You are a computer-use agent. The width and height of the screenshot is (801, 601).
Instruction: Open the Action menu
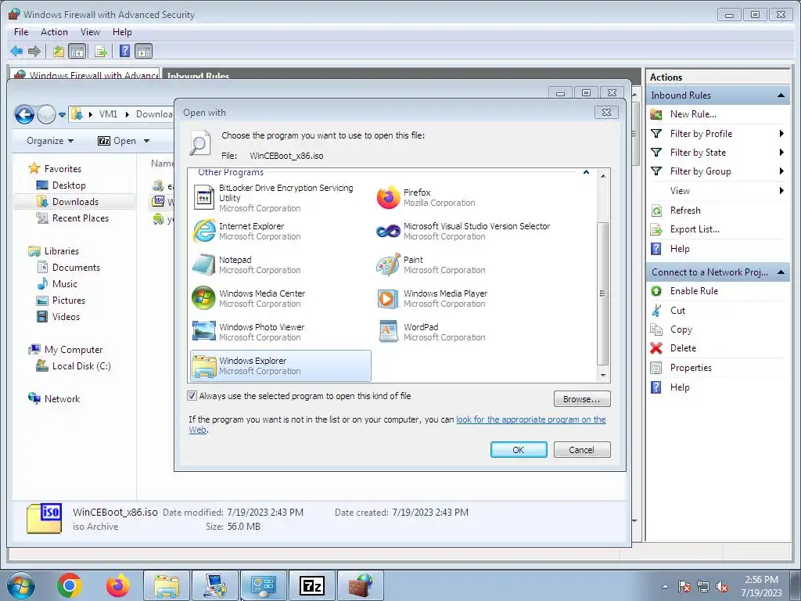coord(54,31)
